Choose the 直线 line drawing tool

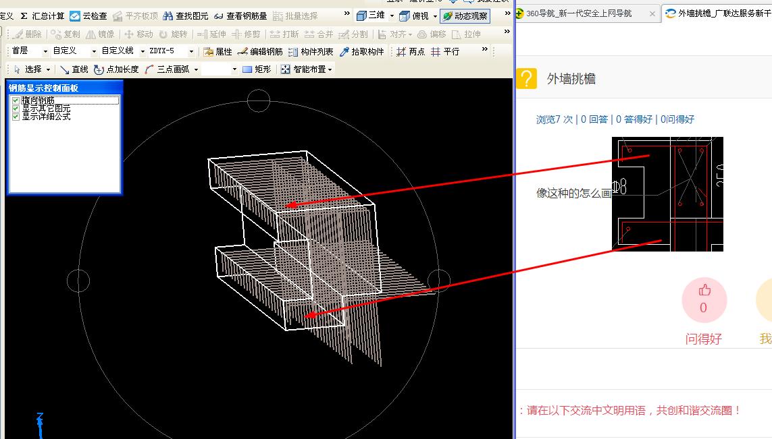tap(74, 69)
